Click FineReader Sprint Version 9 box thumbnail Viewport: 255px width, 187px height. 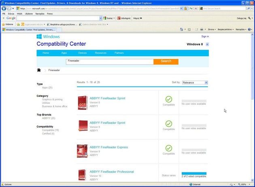click(x=83, y=126)
